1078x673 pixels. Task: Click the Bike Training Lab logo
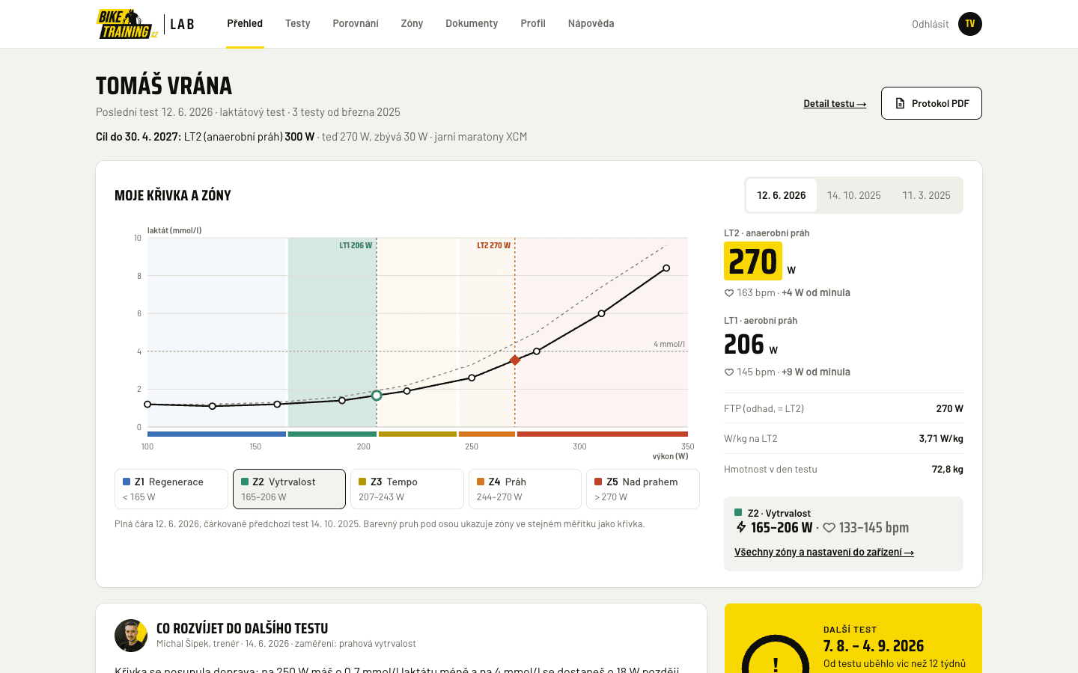tap(145, 24)
